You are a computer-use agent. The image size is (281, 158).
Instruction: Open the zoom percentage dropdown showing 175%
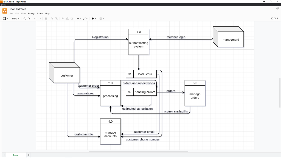pyautogui.click(x=15, y=18)
